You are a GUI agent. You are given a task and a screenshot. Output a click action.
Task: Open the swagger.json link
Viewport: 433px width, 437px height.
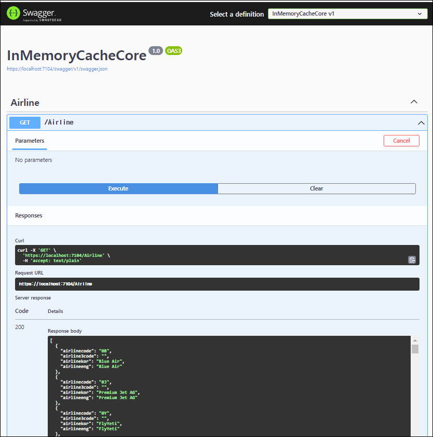57,69
